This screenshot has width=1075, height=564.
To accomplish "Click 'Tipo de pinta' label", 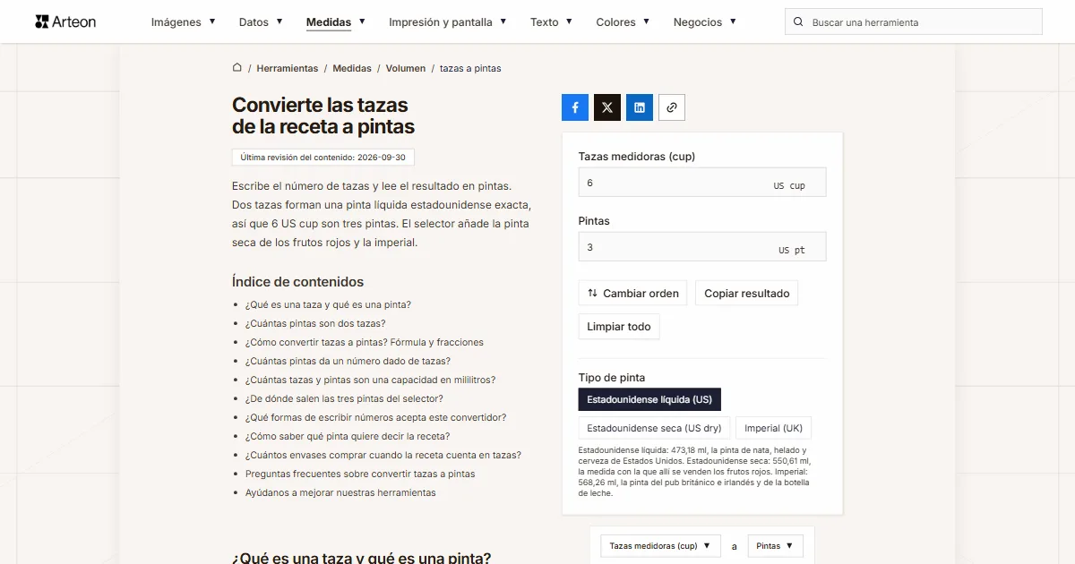I will (612, 378).
